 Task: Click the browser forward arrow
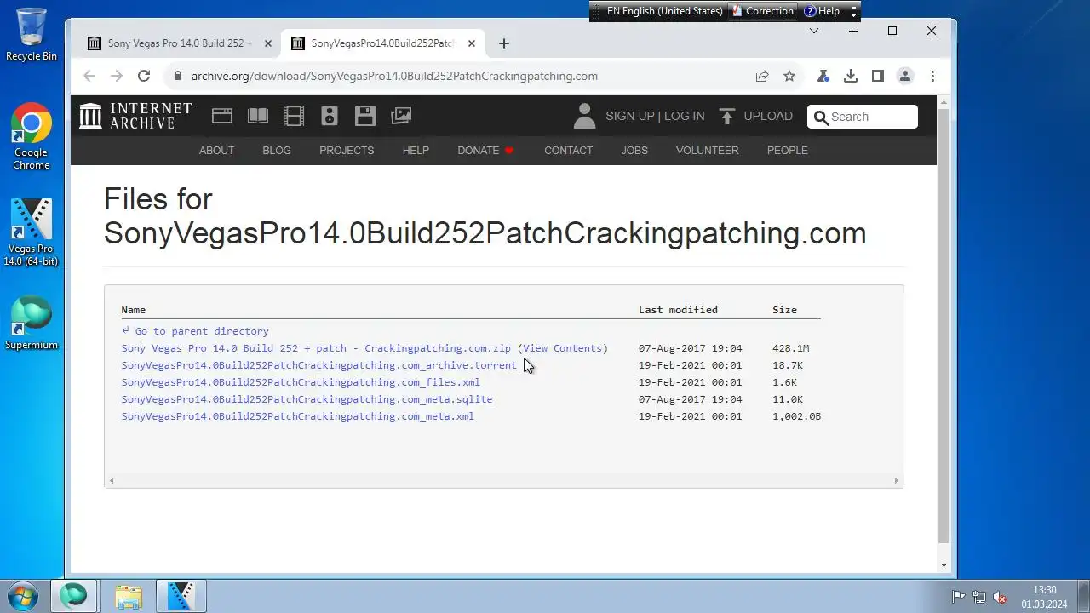click(117, 76)
